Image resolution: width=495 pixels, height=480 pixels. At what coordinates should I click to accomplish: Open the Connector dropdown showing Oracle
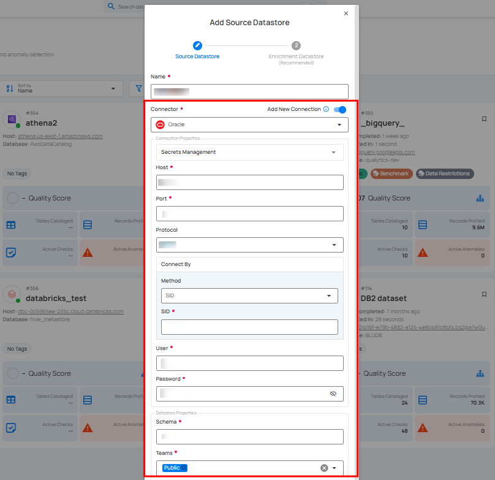pos(249,124)
